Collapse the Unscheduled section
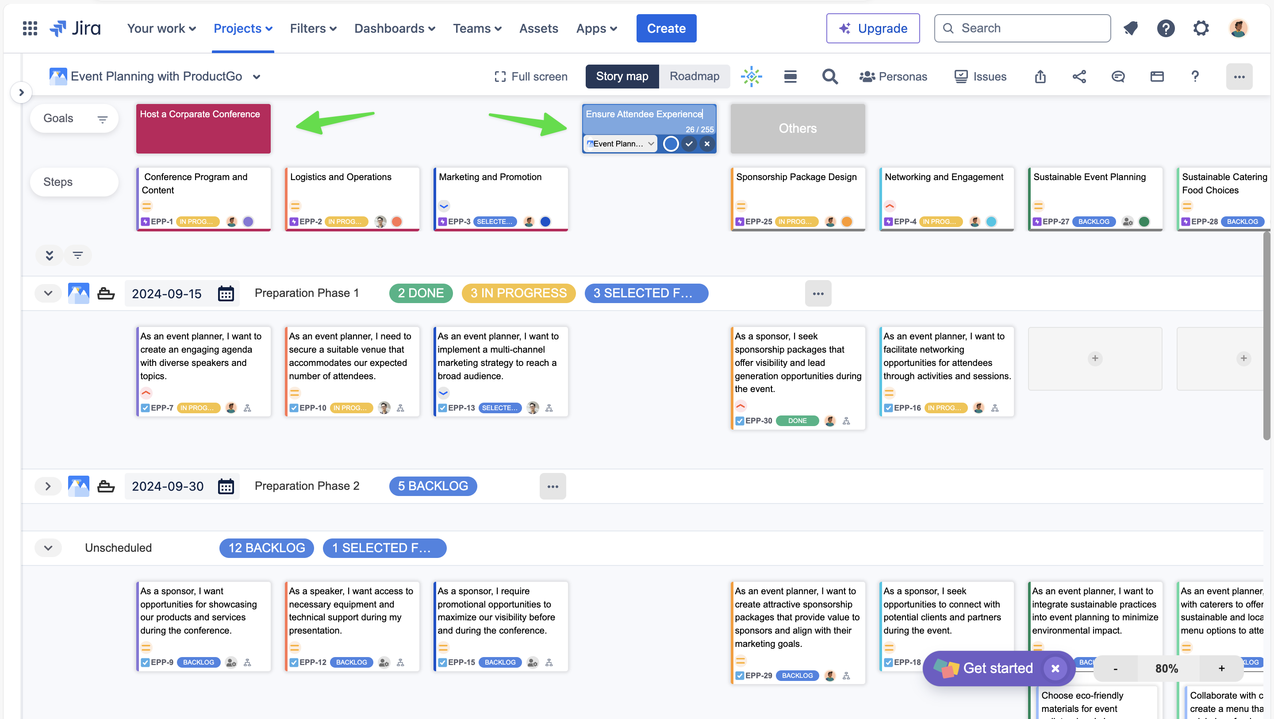The image size is (1274, 719). point(48,548)
